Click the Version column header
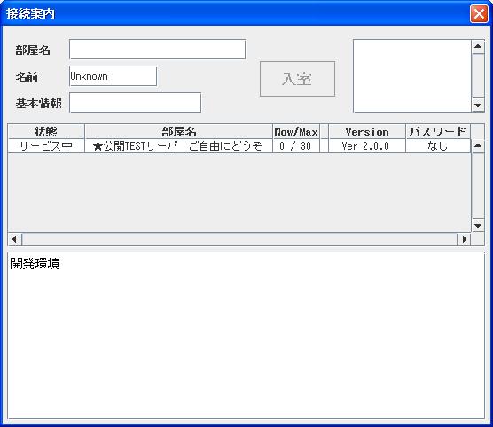 pyautogui.click(x=367, y=131)
